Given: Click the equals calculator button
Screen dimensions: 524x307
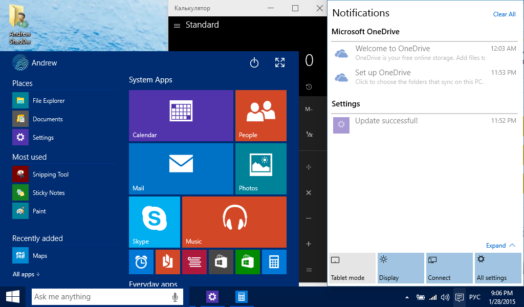Looking at the screenshot, I should [x=309, y=270].
